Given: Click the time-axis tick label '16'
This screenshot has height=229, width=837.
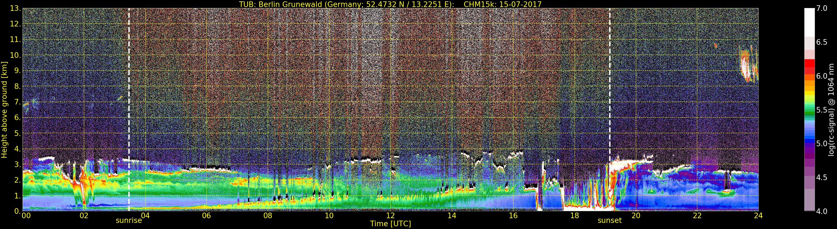Looking at the screenshot, I should point(513,216).
